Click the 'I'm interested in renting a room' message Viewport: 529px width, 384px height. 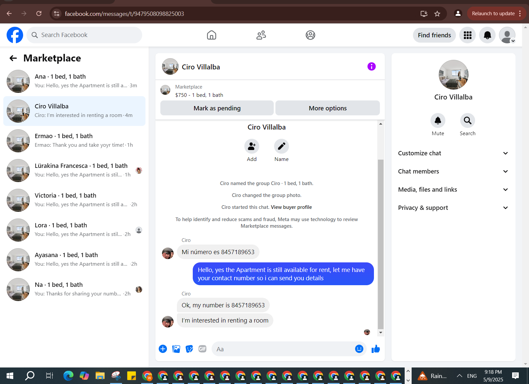click(x=225, y=320)
